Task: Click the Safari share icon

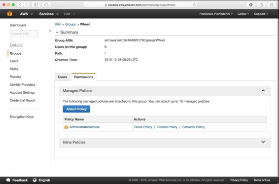Action: point(261,5)
